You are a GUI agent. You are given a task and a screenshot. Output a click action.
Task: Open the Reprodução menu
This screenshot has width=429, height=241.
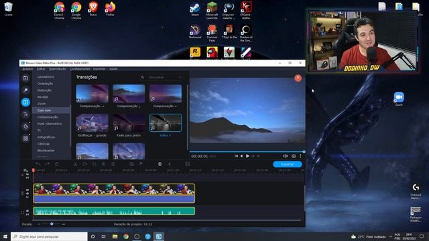pos(58,69)
